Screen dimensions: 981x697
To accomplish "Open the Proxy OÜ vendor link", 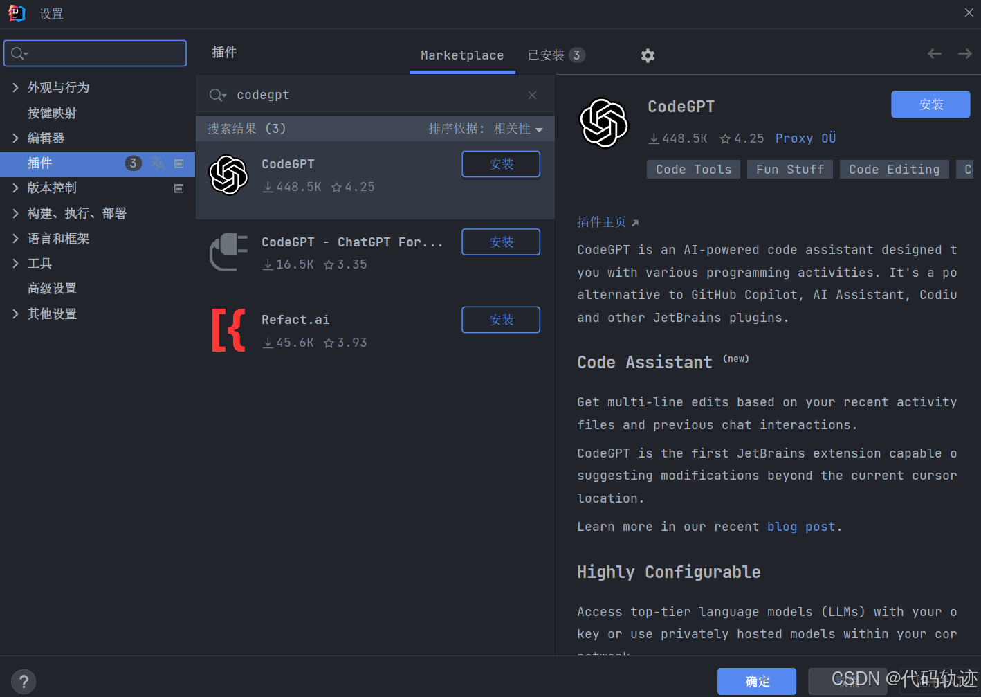I will pos(805,138).
